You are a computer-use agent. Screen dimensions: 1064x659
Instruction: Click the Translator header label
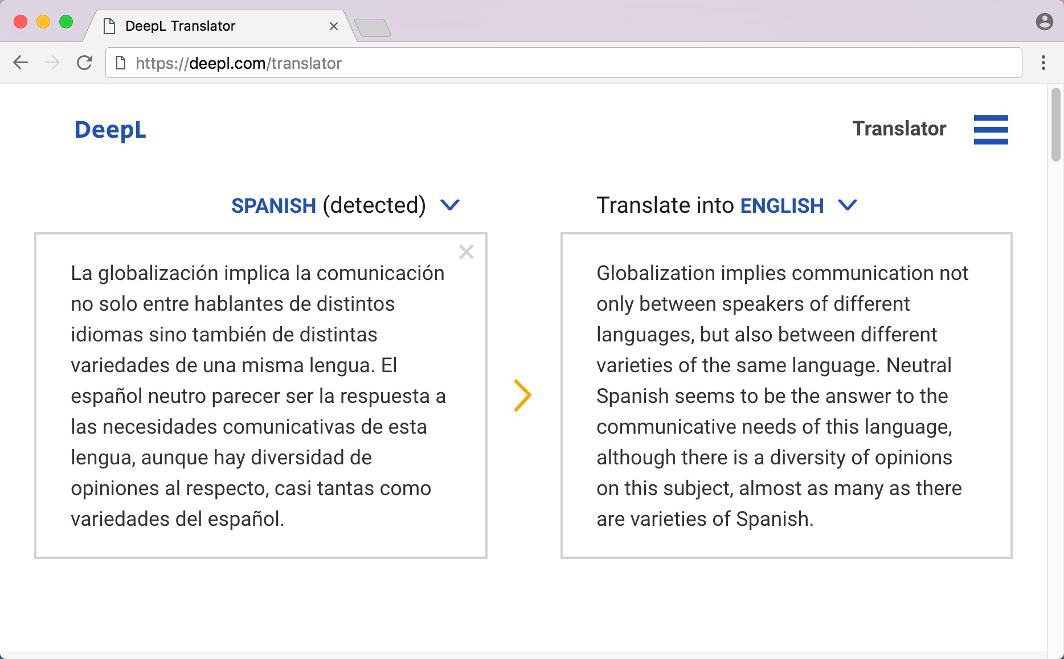(899, 129)
